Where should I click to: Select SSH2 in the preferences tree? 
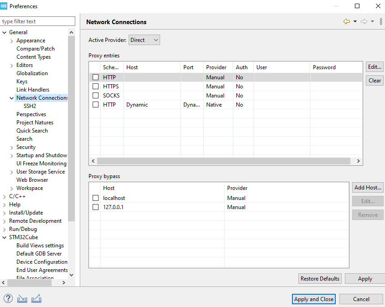pos(30,106)
